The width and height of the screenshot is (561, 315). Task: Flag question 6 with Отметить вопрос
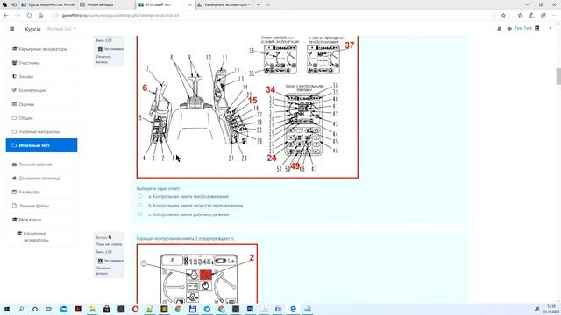[x=103, y=270]
